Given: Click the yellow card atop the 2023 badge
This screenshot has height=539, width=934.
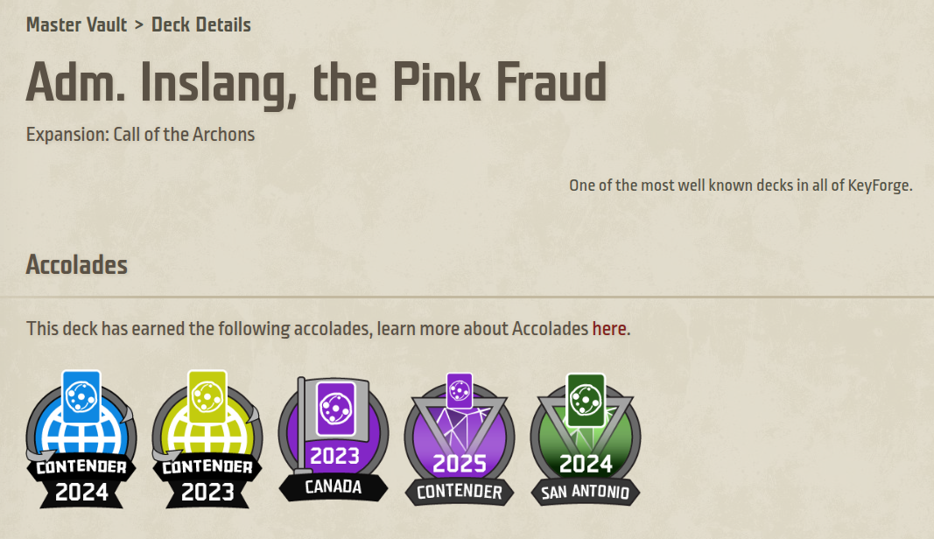Looking at the screenshot, I should tap(207, 397).
